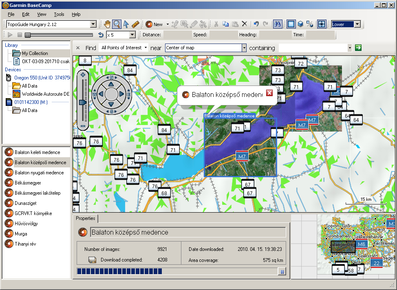Click the playback loop reset icon
Screen dimensions: 397x290
(101, 35)
